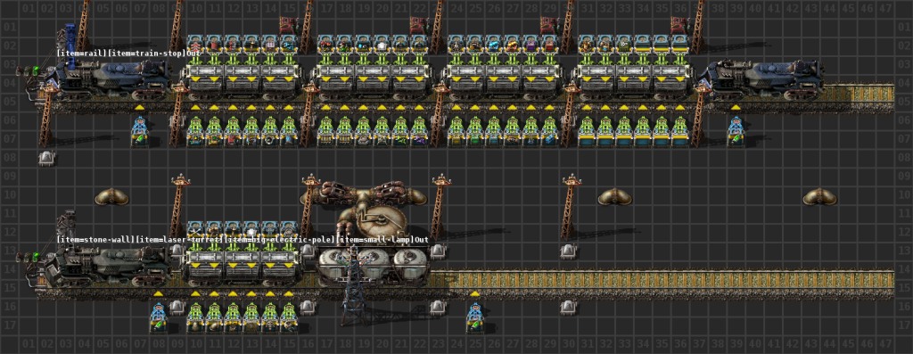Click the lamp at column 23 beside the fluid wagon
This screenshot has width=913, height=354.
point(438,251)
